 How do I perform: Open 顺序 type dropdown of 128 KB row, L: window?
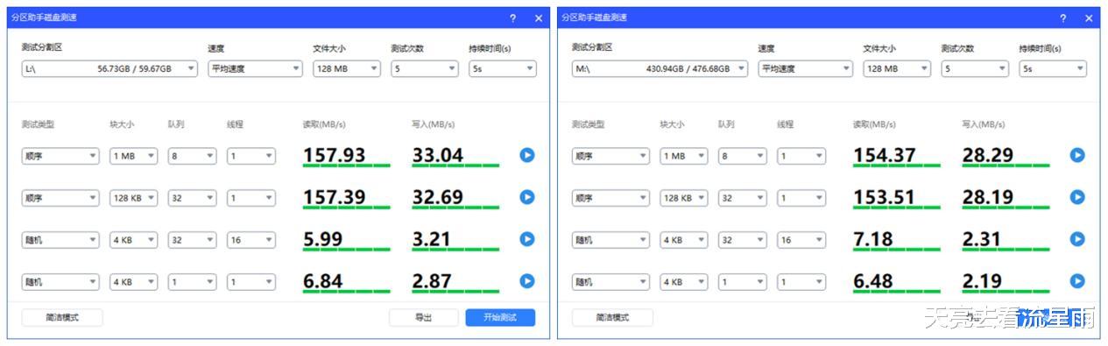[x=60, y=198]
